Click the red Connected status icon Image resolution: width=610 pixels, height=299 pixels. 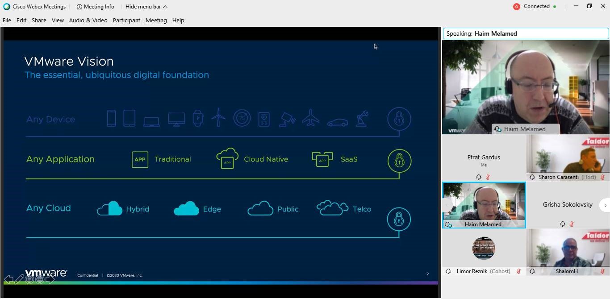coord(517,7)
